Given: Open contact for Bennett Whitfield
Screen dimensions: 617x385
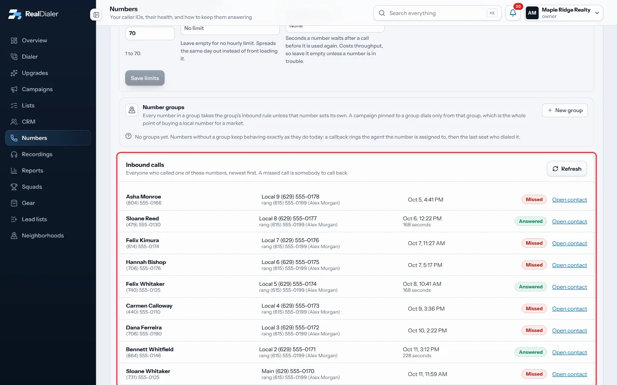Looking at the screenshot, I should click(569, 352).
